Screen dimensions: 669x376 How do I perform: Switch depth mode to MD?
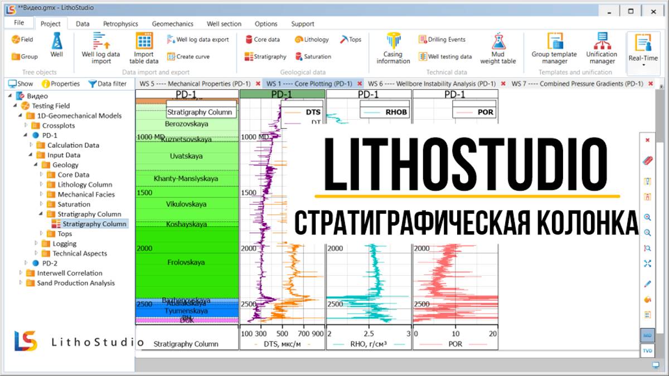(x=647, y=335)
